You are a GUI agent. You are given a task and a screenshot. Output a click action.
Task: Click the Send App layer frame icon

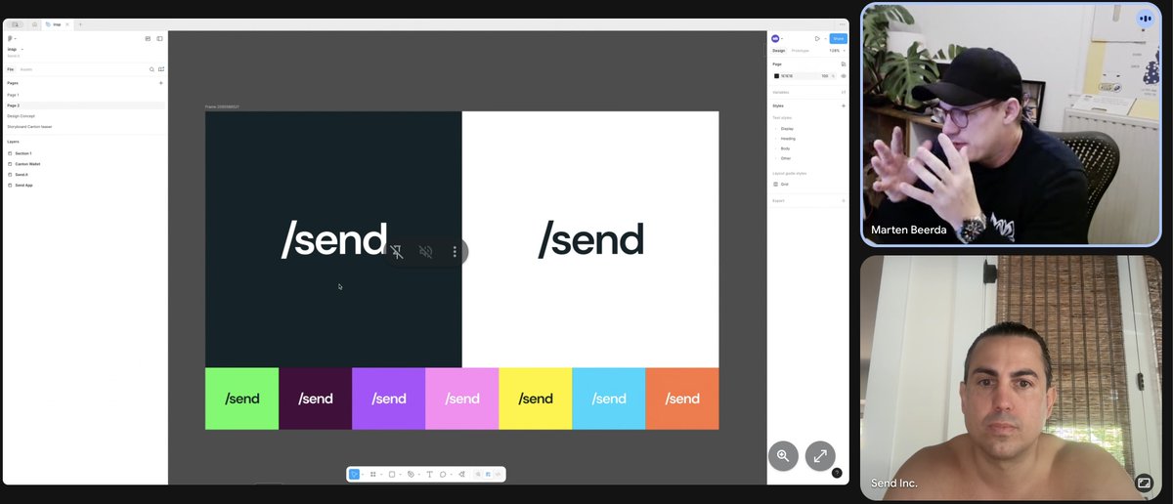[10, 185]
